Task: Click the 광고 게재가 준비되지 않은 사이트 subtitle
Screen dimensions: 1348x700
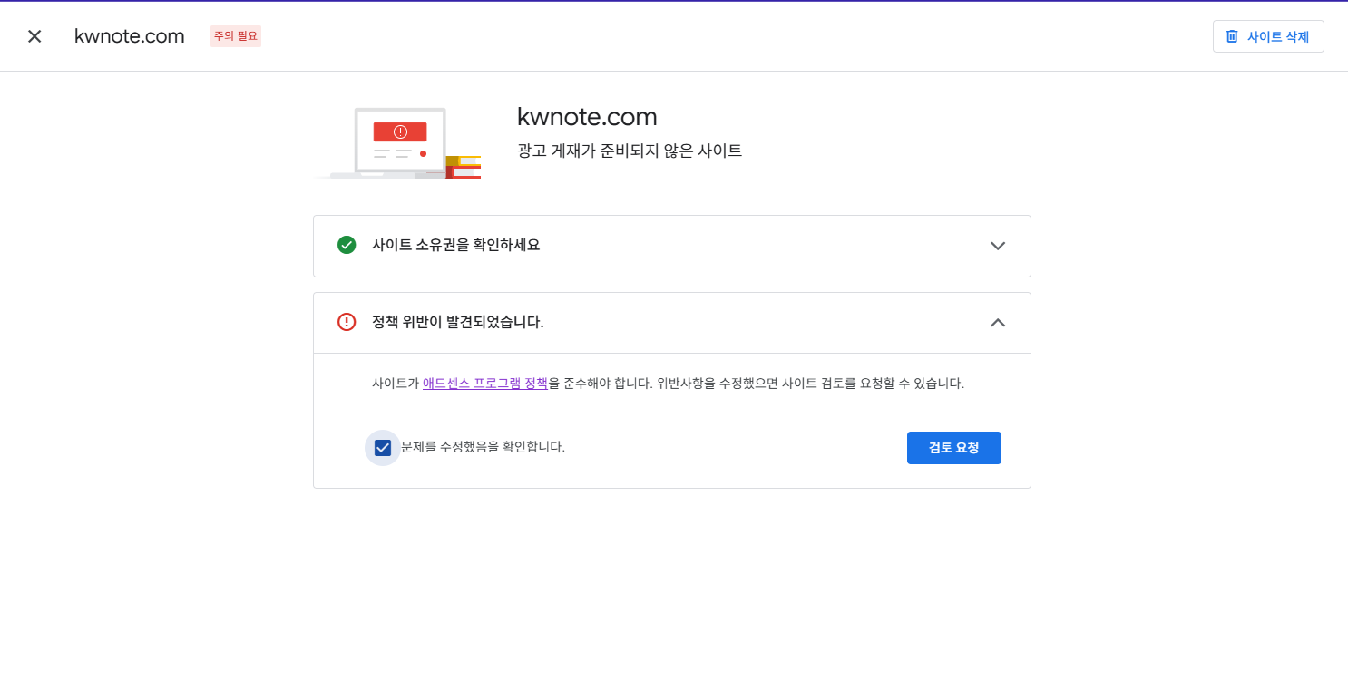Action: click(x=630, y=151)
